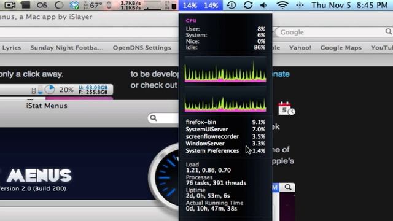The width and height of the screenshot is (393, 221).
Task: Click the Actual Running Time 0d, 10h value
Action: [x=211, y=209]
